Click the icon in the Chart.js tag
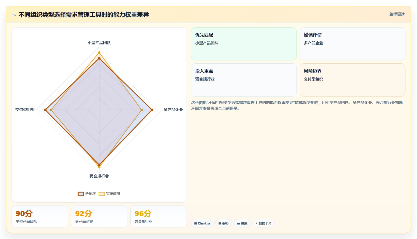Image resolution: width=417 pixels, height=239 pixels. pyautogui.click(x=195, y=223)
